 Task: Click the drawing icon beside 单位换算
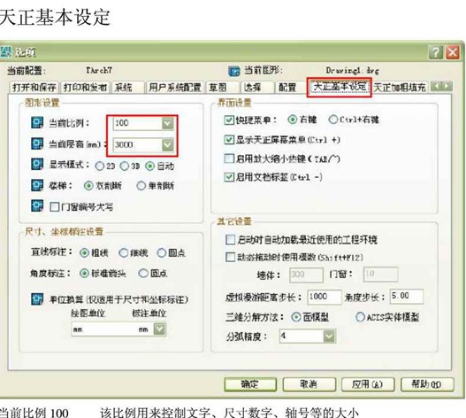37,299
